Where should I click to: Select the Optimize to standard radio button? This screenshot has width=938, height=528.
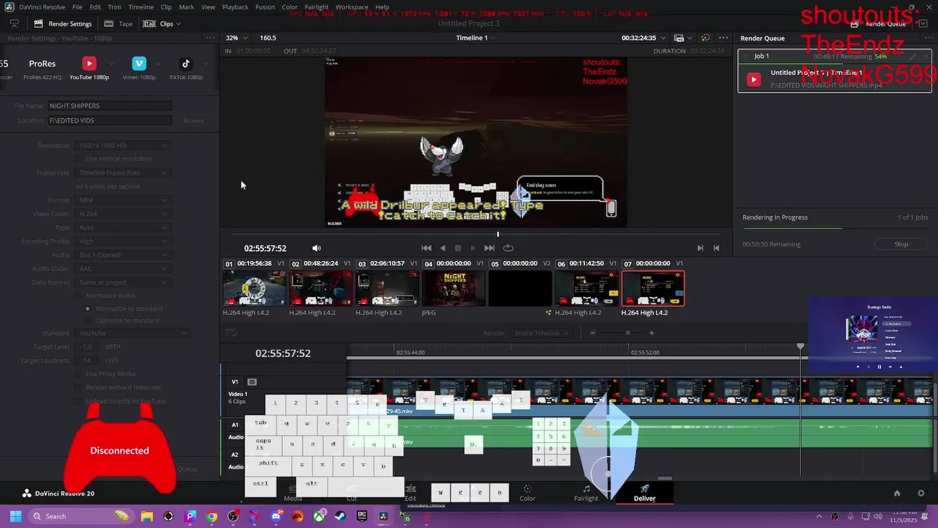click(x=88, y=320)
